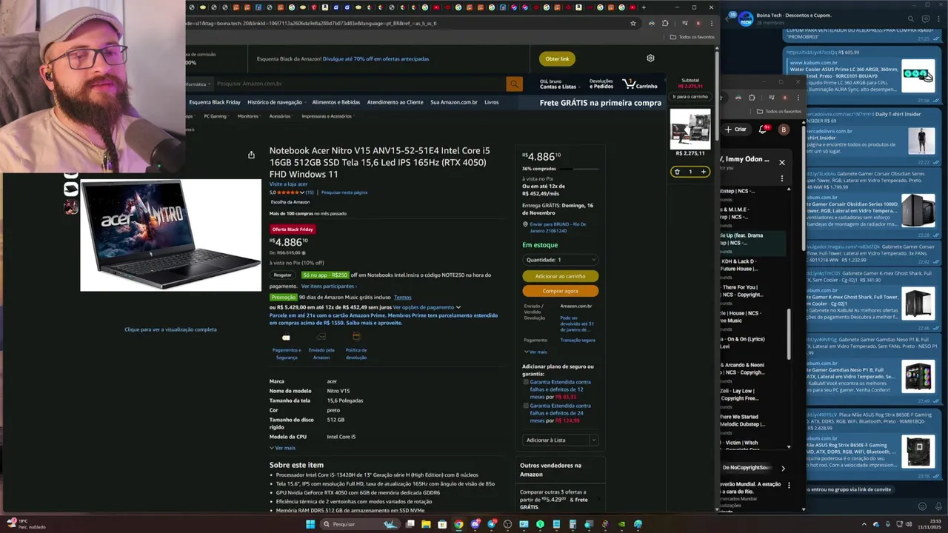Viewport: 948px width, 533px height.
Task: Click the browser bookmark star icon
Action: (633, 23)
